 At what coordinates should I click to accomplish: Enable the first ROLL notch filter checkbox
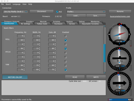[66, 36]
